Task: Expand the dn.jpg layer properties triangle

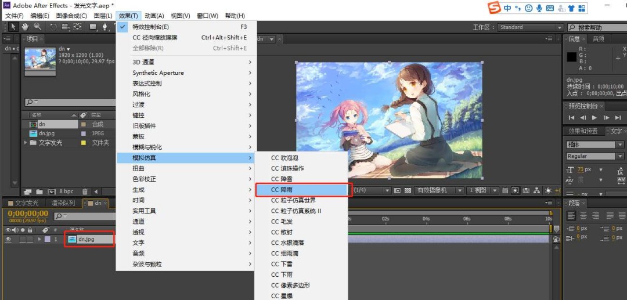Action: pyautogui.click(x=39, y=239)
